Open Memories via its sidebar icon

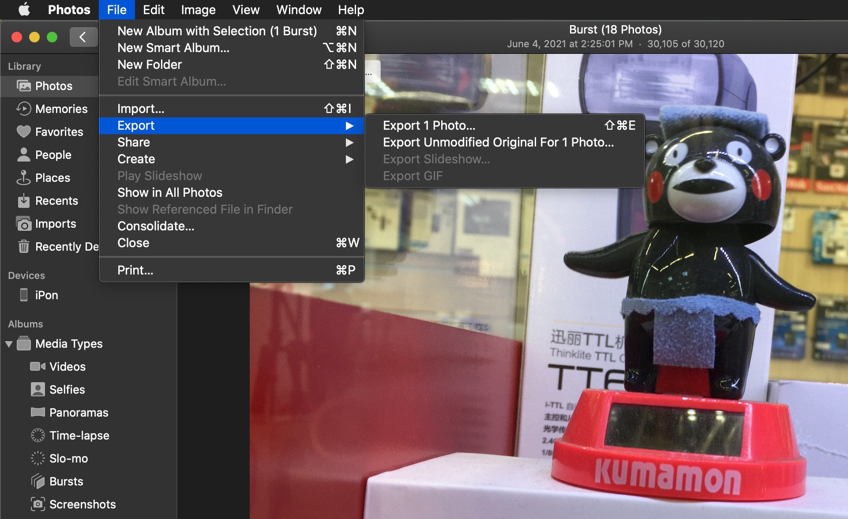coord(24,109)
